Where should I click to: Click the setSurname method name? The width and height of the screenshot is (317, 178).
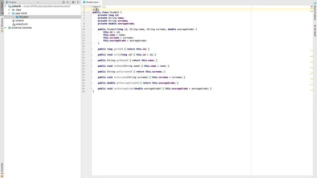click(120, 77)
